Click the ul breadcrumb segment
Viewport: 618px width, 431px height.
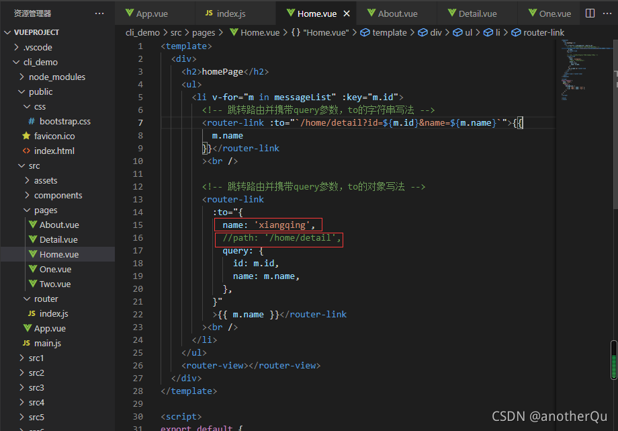point(469,32)
